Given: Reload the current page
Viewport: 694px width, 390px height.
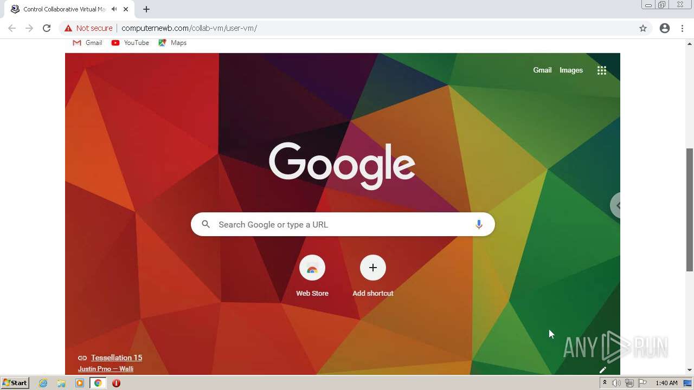Looking at the screenshot, I should [x=47, y=28].
